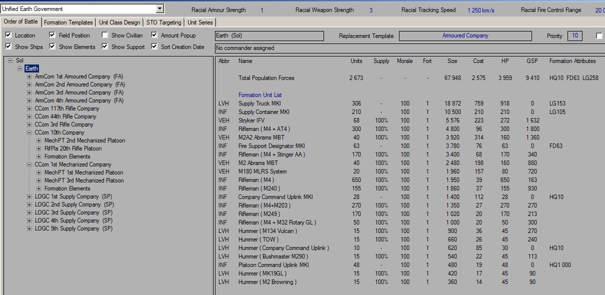This screenshot has width=605, height=295.
Task: Tick the checkbox beside the Priority field
Action: pos(599,35)
